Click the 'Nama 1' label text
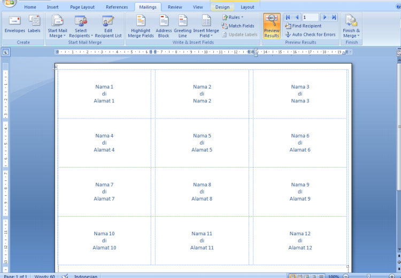The height and width of the screenshot is (278, 401). (104, 87)
